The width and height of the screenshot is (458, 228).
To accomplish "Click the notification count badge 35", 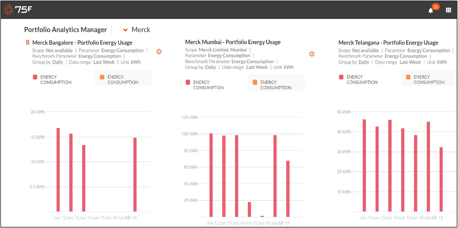I will (x=436, y=7).
